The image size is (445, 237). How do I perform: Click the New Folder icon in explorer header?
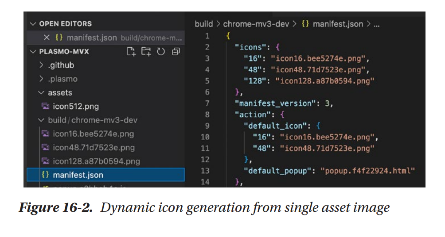tap(146, 51)
